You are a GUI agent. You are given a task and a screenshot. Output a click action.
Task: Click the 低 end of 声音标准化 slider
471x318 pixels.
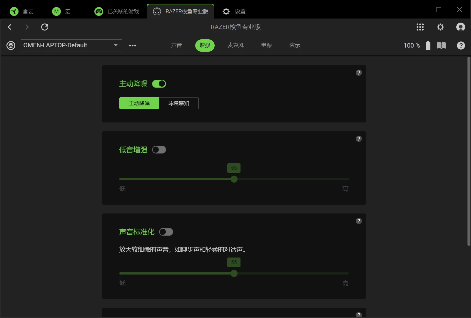[x=122, y=283]
